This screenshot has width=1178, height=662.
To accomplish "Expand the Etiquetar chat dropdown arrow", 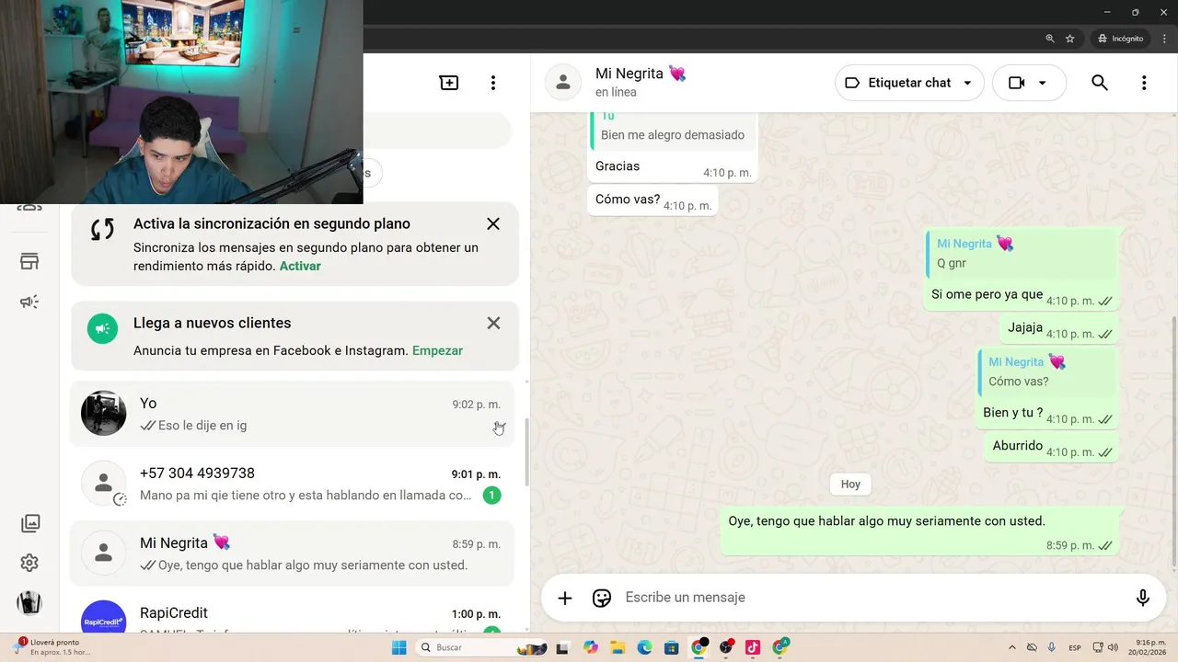I will (967, 83).
